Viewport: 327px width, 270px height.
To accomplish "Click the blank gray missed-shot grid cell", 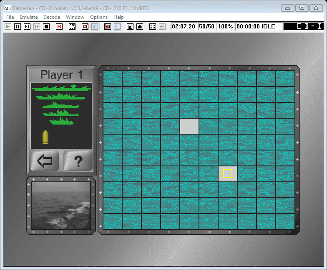I will pos(189,126).
